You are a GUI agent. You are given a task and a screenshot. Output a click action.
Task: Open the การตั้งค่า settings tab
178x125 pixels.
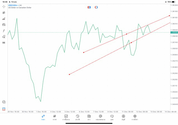pyautogui.click(x=135, y=117)
